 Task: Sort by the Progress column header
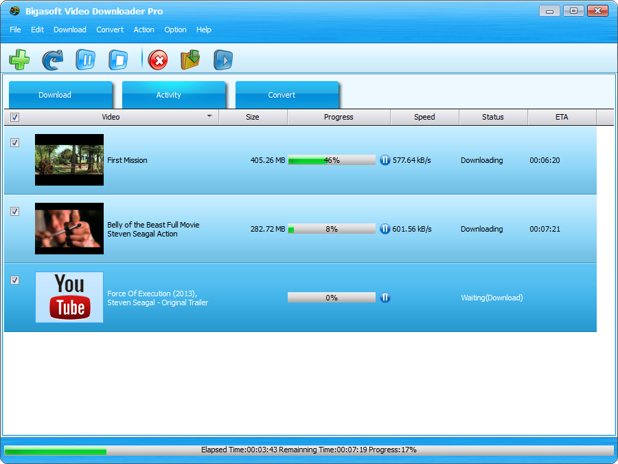(339, 117)
